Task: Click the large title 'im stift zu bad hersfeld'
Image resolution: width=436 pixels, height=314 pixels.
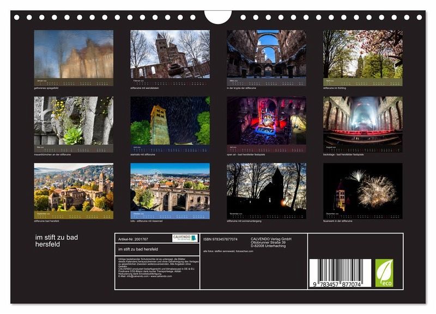Action: pyautogui.click(x=57, y=241)
